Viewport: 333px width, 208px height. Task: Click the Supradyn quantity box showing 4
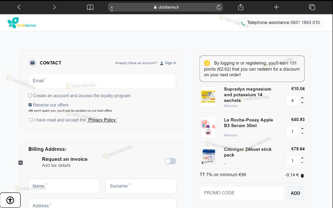[292, 100]
